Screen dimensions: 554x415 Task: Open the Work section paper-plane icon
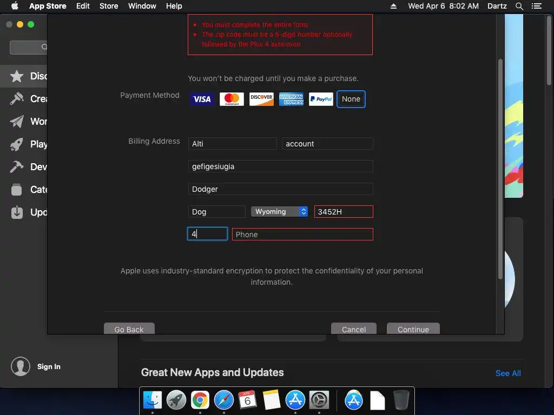pyautogui.click(x=17, y=122)
